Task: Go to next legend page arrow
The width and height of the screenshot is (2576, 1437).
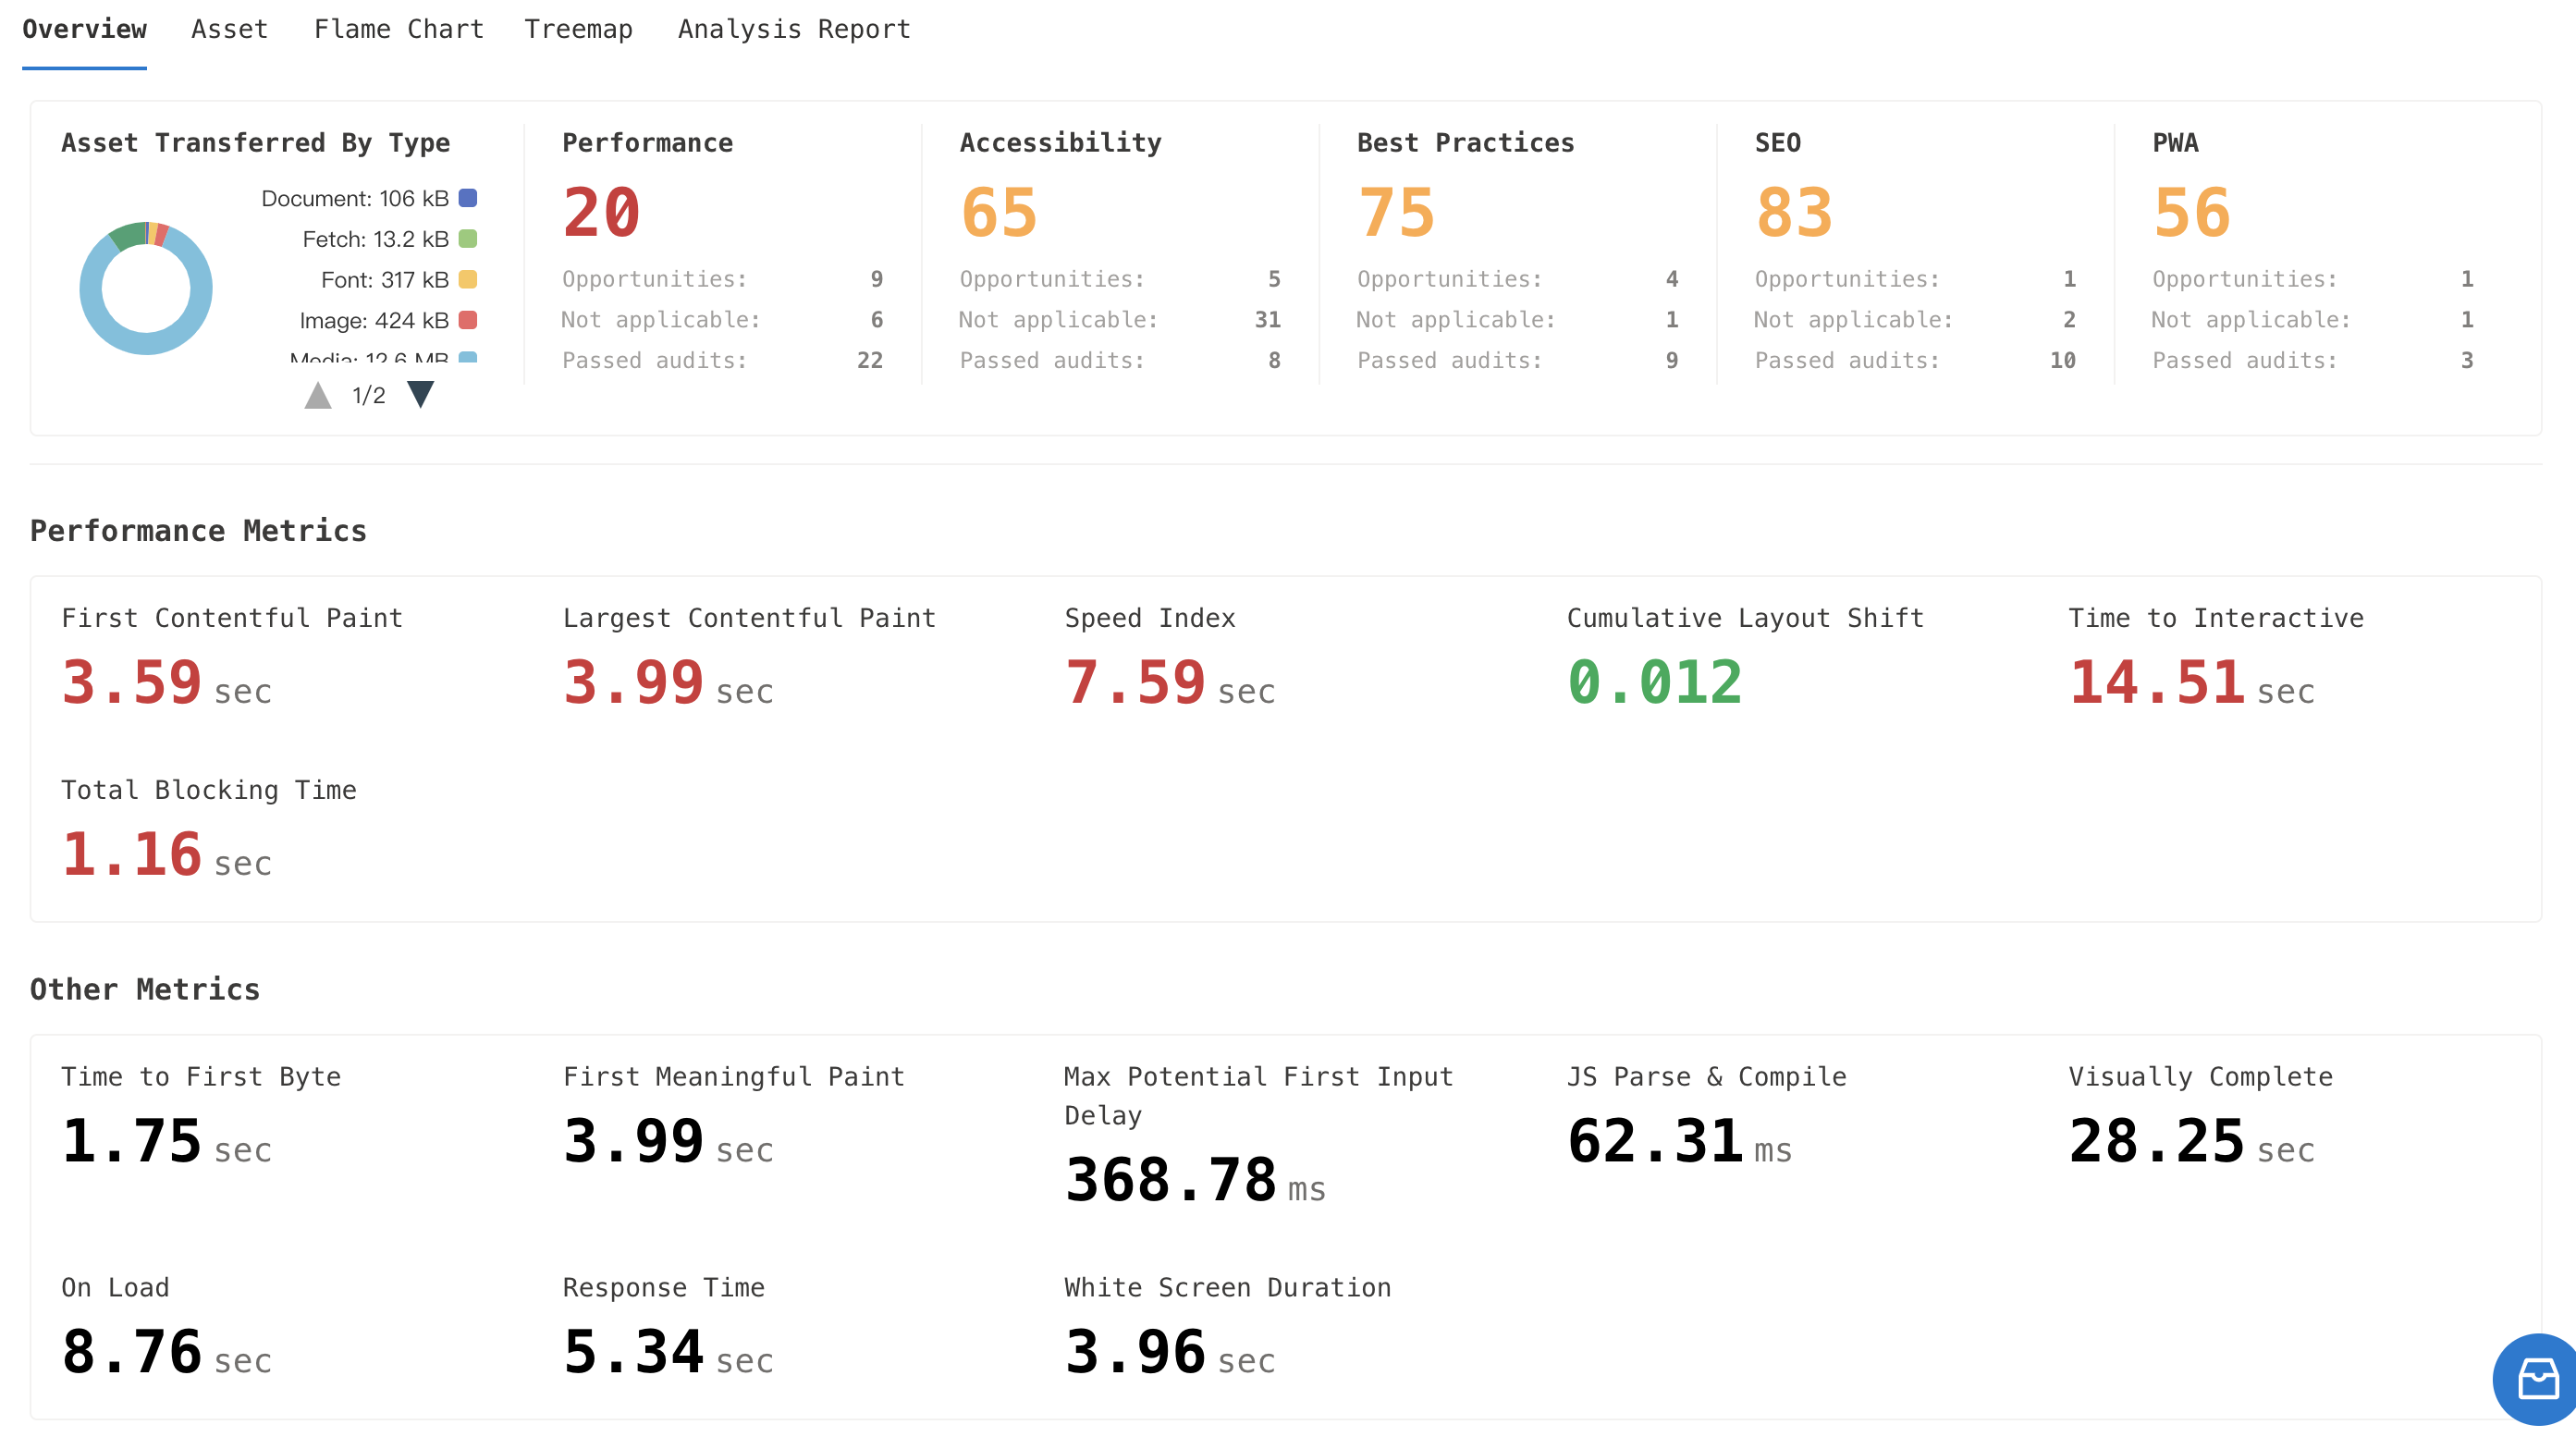Action: (421, 395)
